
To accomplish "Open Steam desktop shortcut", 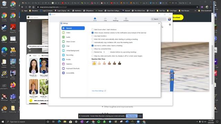I will (4, 28).
